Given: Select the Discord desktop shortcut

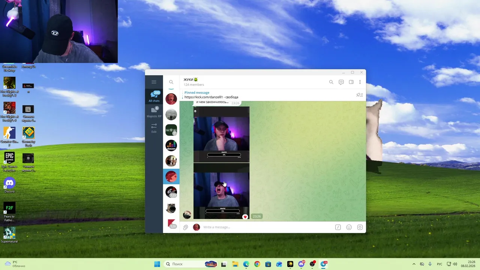Looking at the screenshot, I should click(9, 185).
